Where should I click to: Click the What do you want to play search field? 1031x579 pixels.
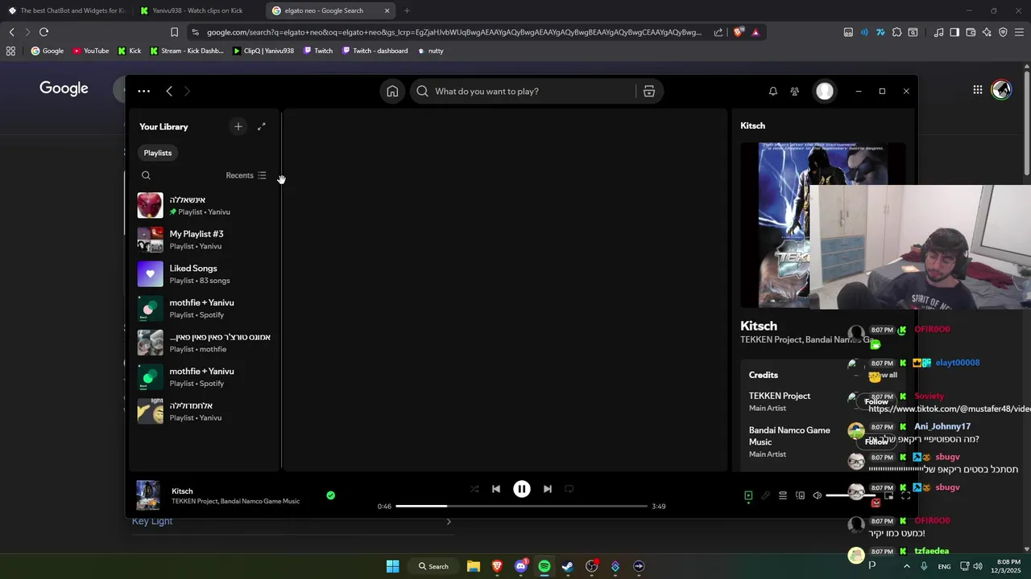click(x=524, y=91)
